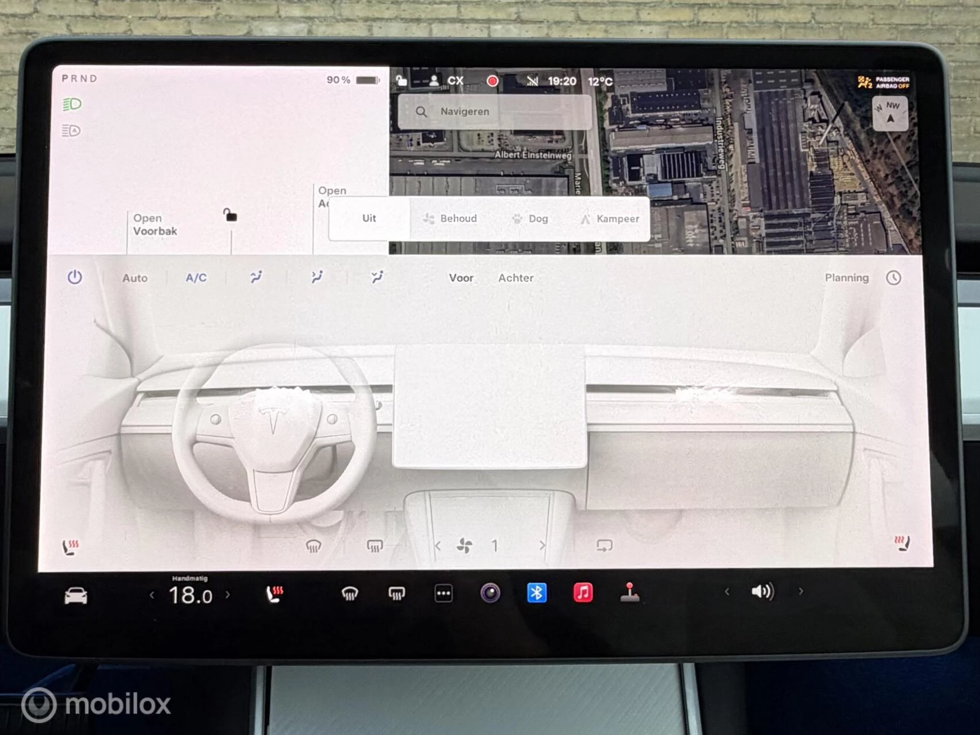This screenshot has width=980, height=735.
Task: Toggle climate power button off
Action: [75, 277]
